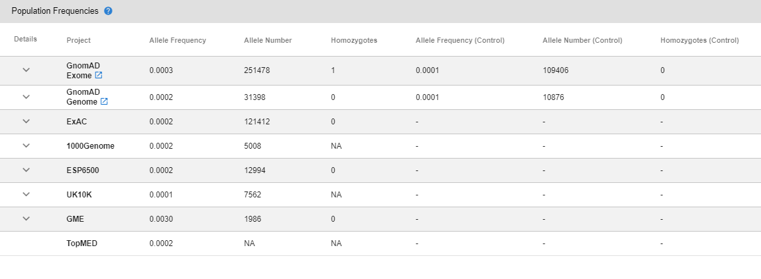Screen dimensions: 761x279
Task: Select the TopMED row label
Action: click(82, 243)
